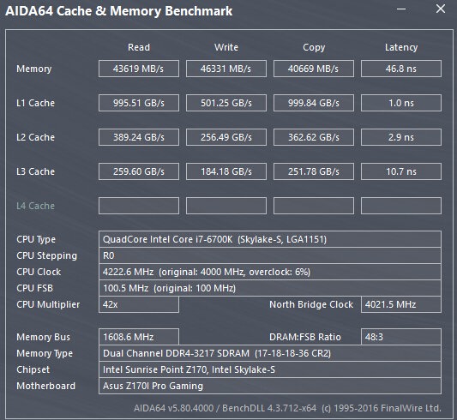Click the CPU Clock 4222.6 MHz field
The width and height of the screenshot is (457, 420).
pos(270,272)
